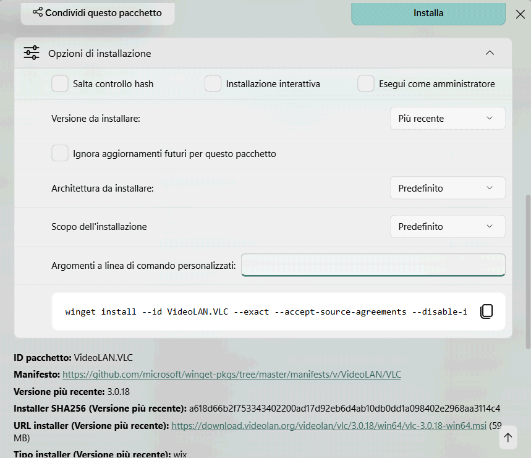Click the Opzioni di installazione heading text

click(x=100, y=54)
